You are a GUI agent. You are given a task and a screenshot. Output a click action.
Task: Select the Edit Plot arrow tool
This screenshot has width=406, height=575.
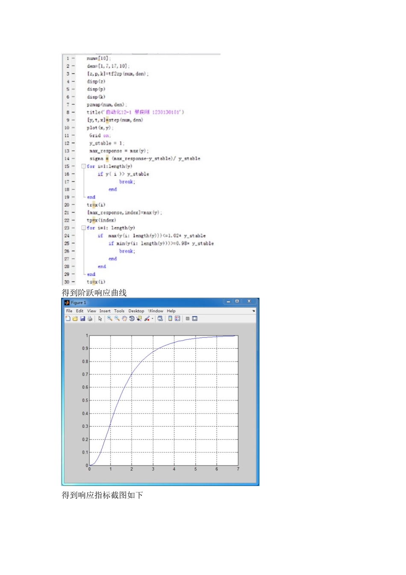[100, 319]
